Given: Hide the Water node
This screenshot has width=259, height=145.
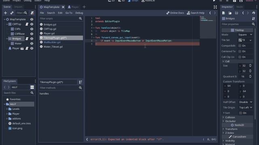Looking at the screenshot, I should pyautogui.click(x=32, y=43).
